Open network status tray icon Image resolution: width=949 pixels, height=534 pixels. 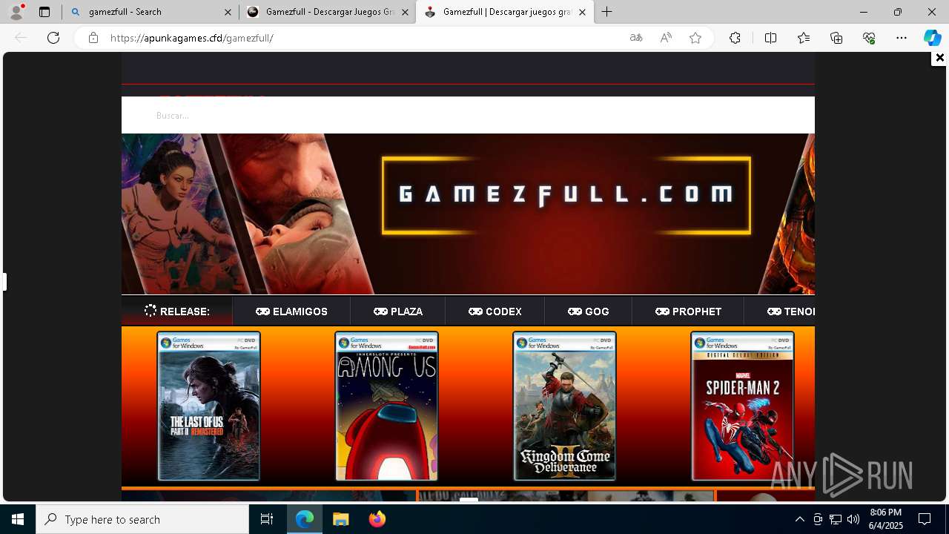coord(836,519)
